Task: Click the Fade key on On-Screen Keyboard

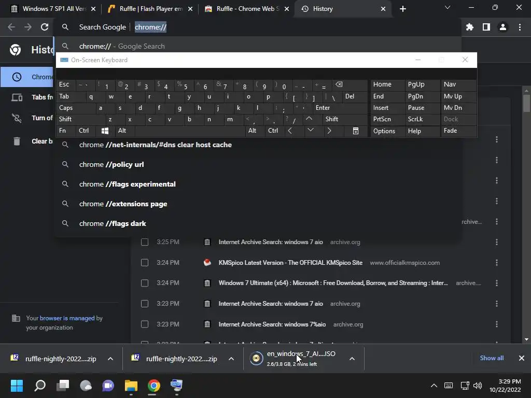Action: click(458, 131)
